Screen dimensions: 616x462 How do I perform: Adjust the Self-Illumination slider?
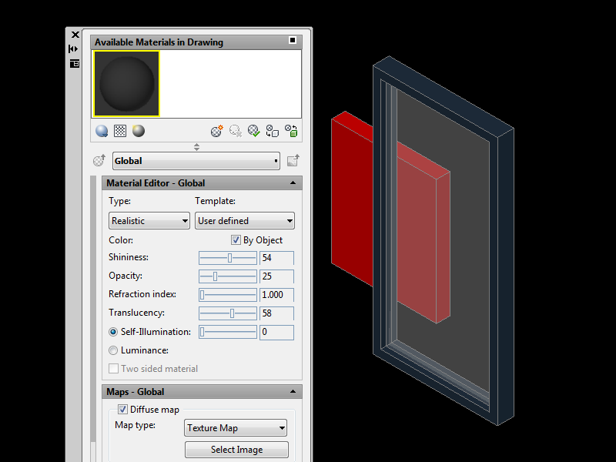click(x=228, y=333)
